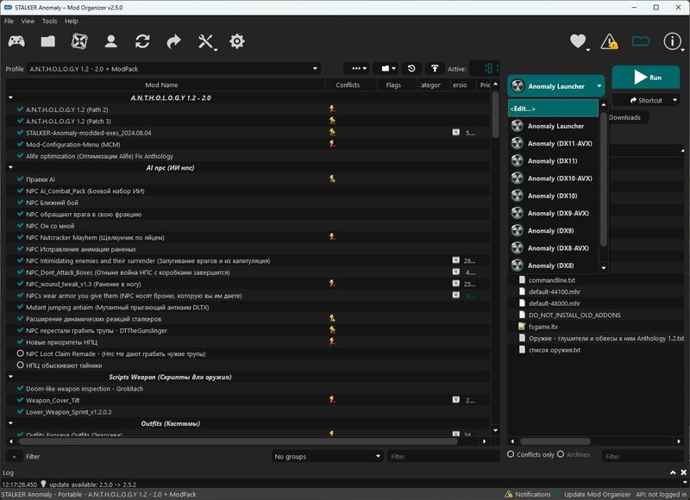Open the View menu
Screen dimensions: 690x500
[28, 21]
